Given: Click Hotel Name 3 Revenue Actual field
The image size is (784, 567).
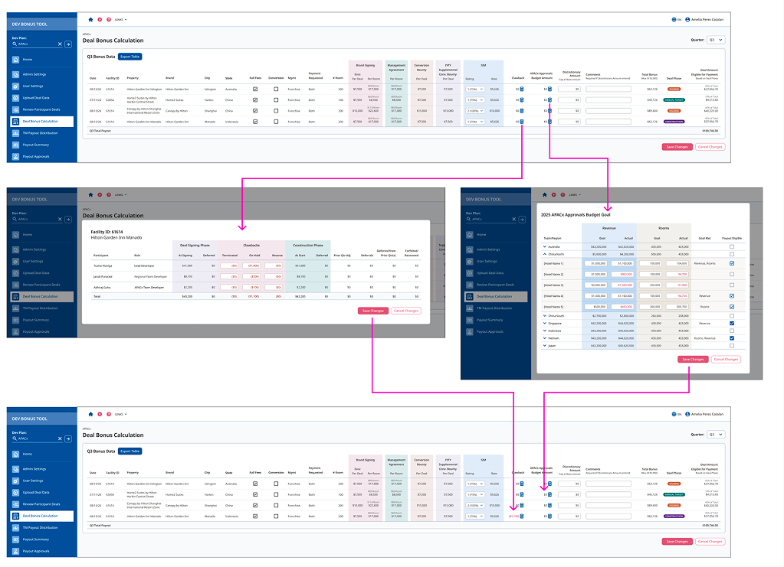Looking at the screenshot, I should coord(624,285).
